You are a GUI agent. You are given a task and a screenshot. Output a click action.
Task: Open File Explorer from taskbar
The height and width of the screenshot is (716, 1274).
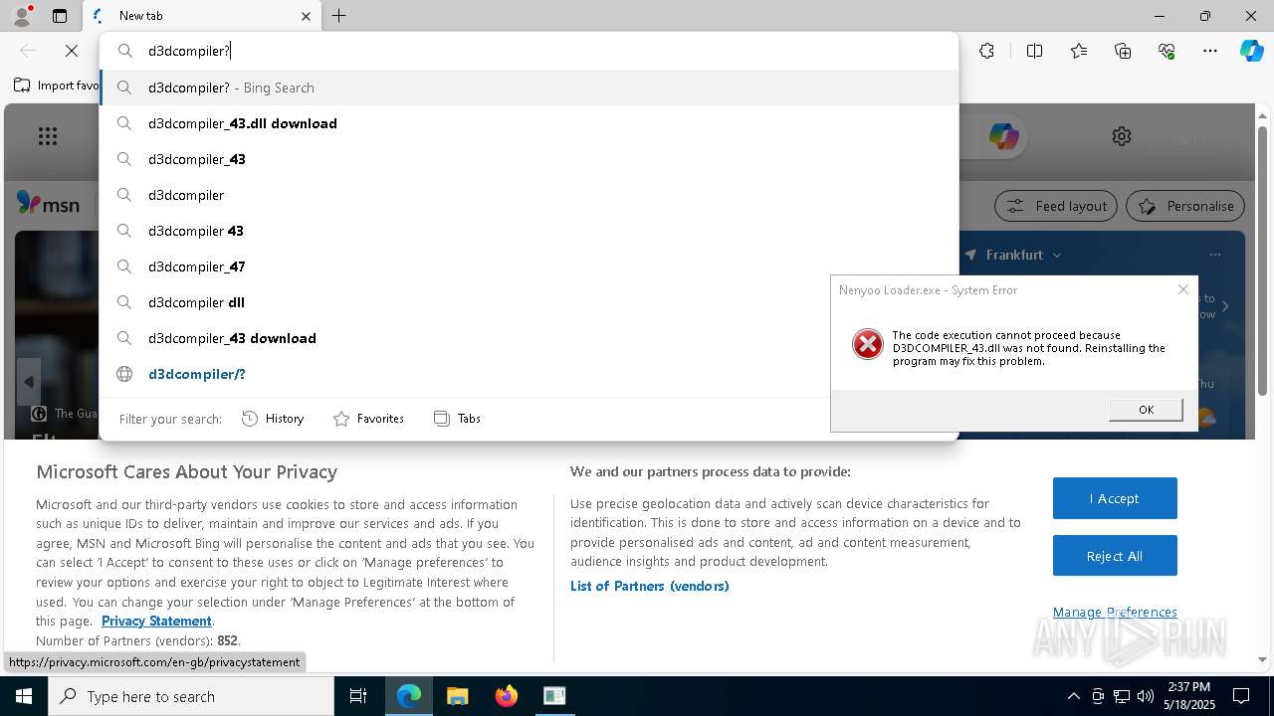coord(457,696)
